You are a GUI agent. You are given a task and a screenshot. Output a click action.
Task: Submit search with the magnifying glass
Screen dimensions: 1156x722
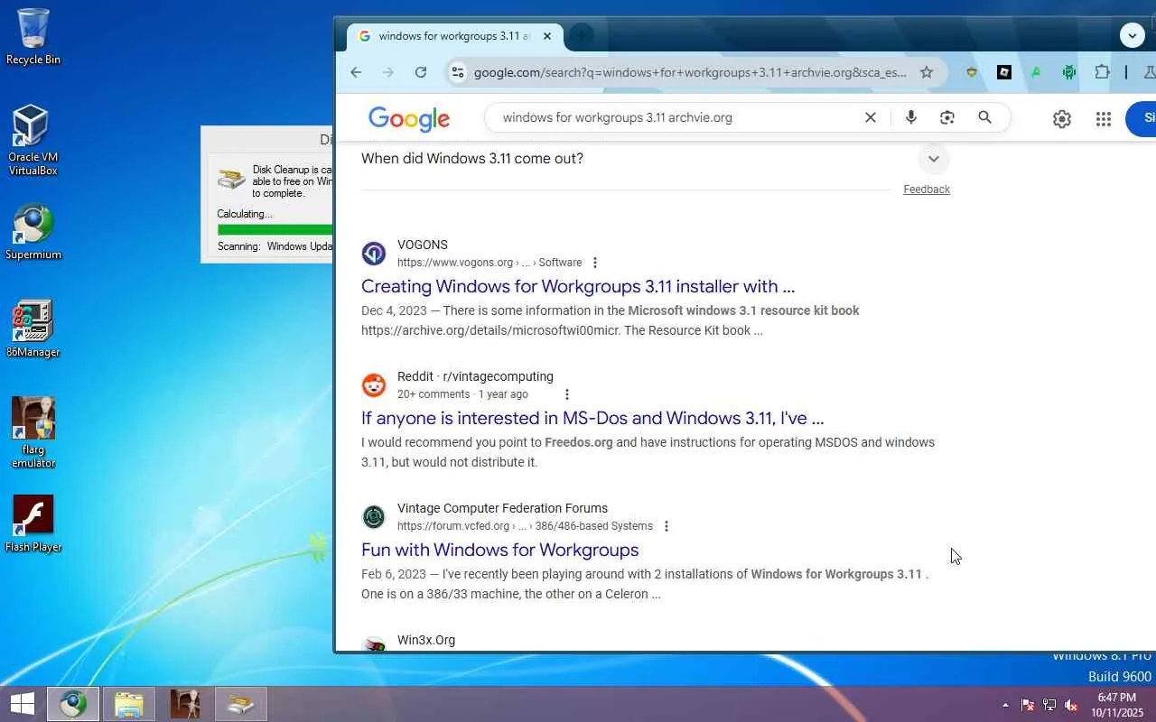click(985, 117)
